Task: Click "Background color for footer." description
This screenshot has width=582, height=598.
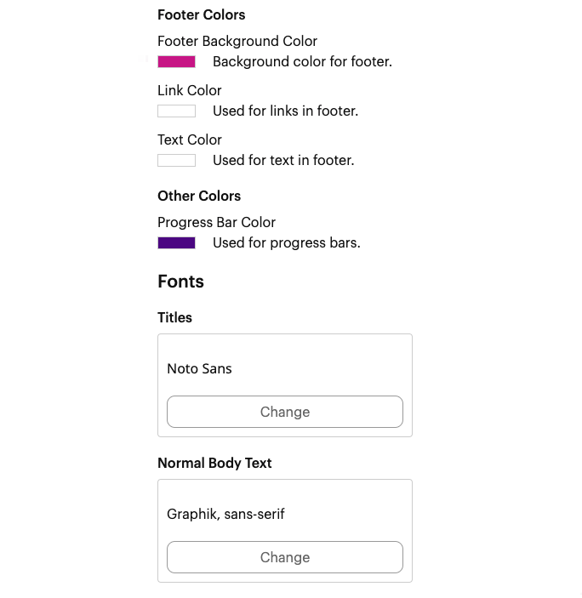Action: coord(302,61)
